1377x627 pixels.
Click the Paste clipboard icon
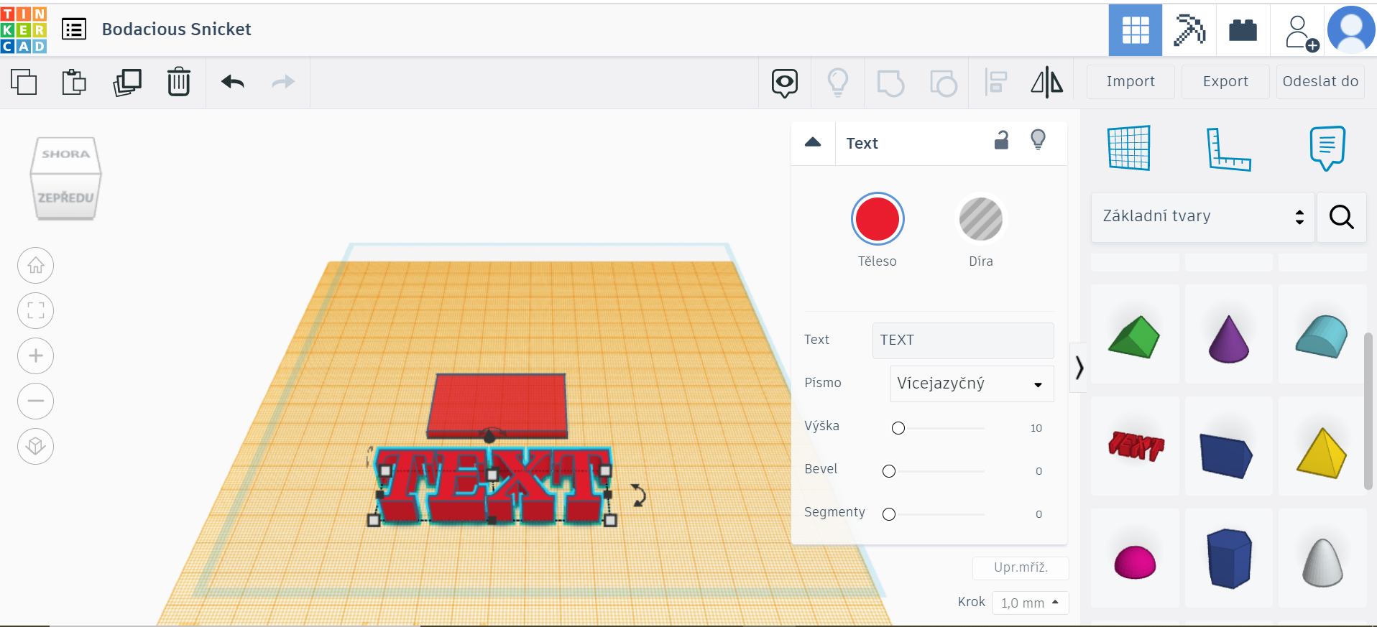[74, 82]
